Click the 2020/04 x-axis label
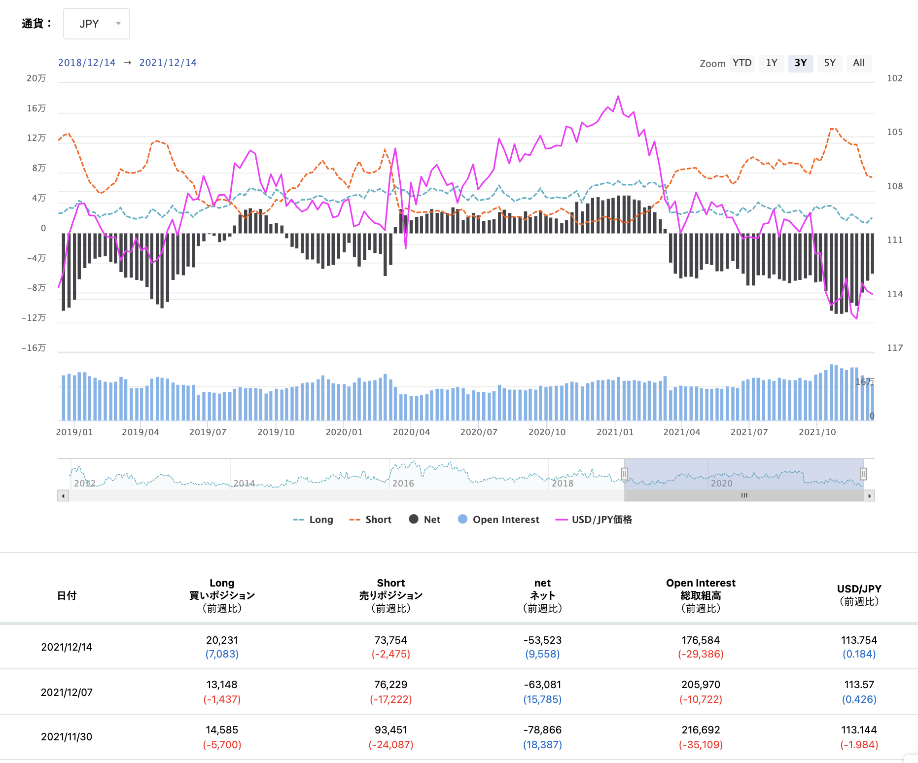918x763 pixels. (x=411, y=432)
